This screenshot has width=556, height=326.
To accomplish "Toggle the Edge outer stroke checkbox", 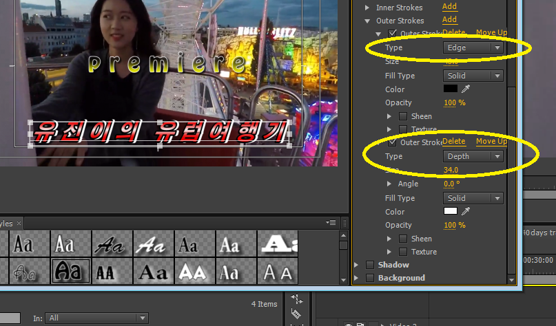I will 392,33.
